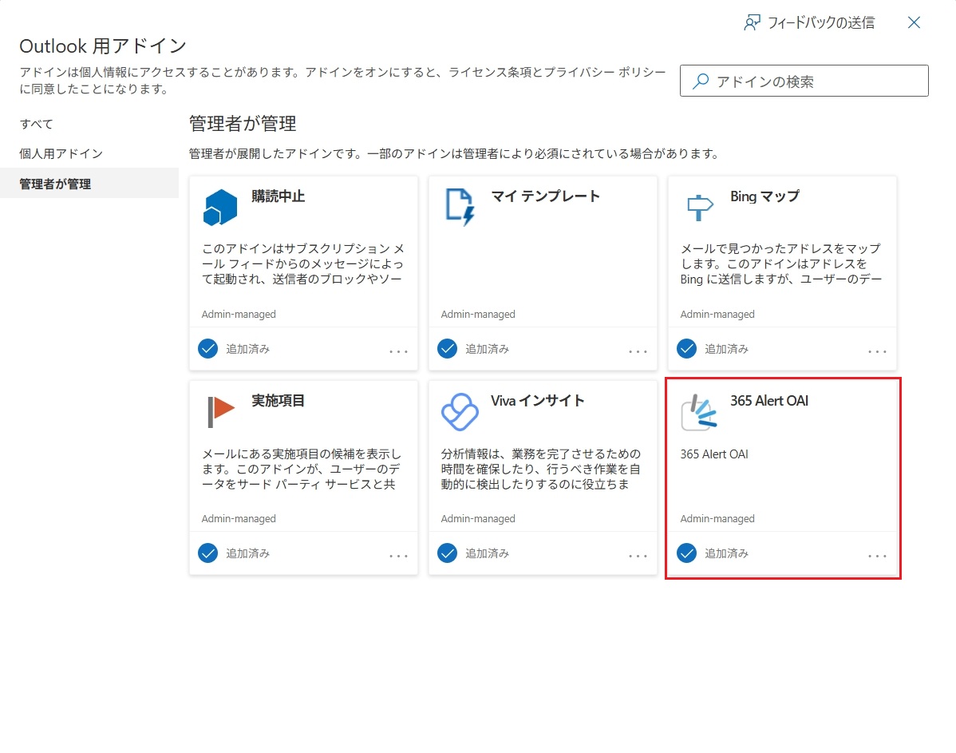The height and width of the screenshot is (753, 956).
Task: Click the Viva インサイト heart icon
Action: coord(459,412)
